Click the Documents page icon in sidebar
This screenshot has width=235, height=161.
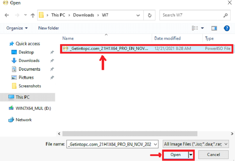point(14,69)
